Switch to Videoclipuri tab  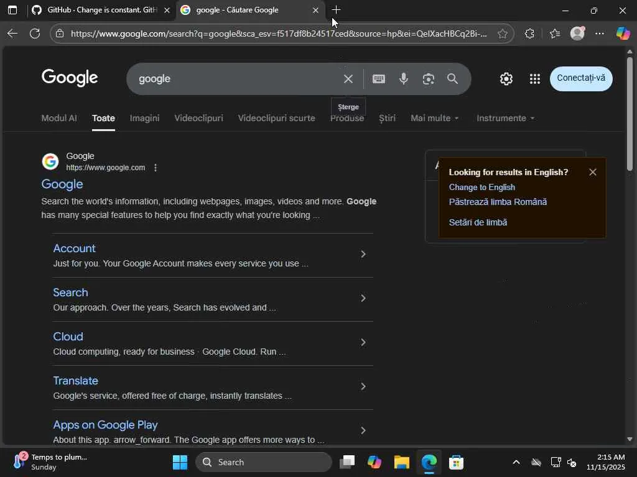coord(198,118)
